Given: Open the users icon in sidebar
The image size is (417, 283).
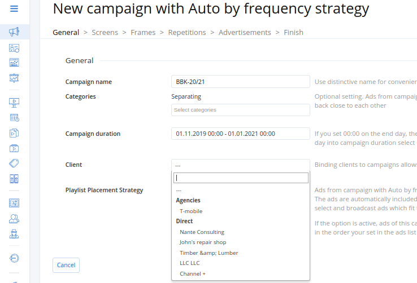Looking at the screenshot, I should click(x=14, y=218).
